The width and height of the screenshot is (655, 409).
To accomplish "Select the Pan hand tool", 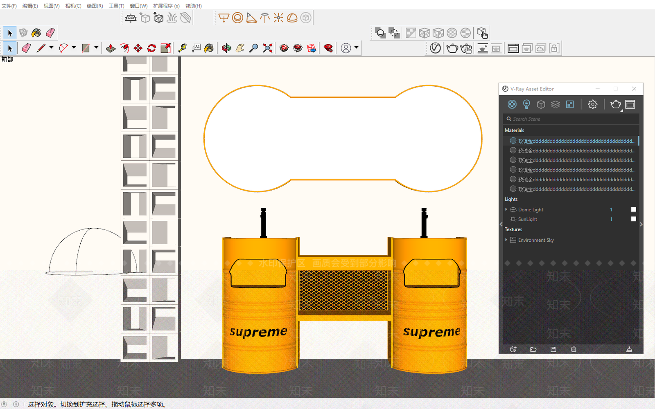I will click(x=240, y=48).
